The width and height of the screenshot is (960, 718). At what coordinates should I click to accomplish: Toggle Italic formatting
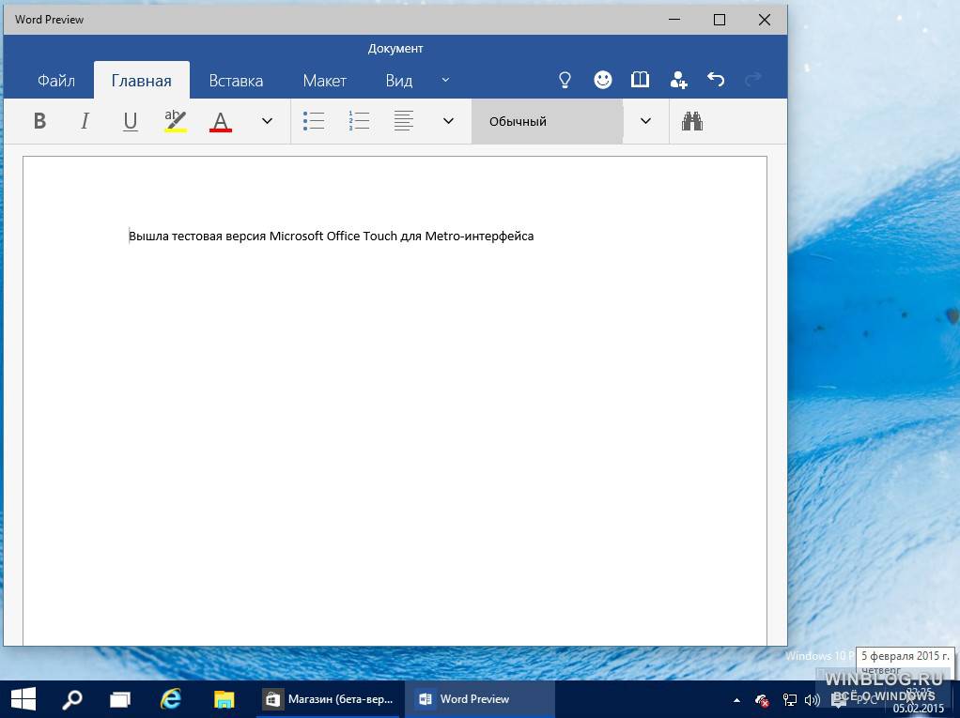(85, 121)
